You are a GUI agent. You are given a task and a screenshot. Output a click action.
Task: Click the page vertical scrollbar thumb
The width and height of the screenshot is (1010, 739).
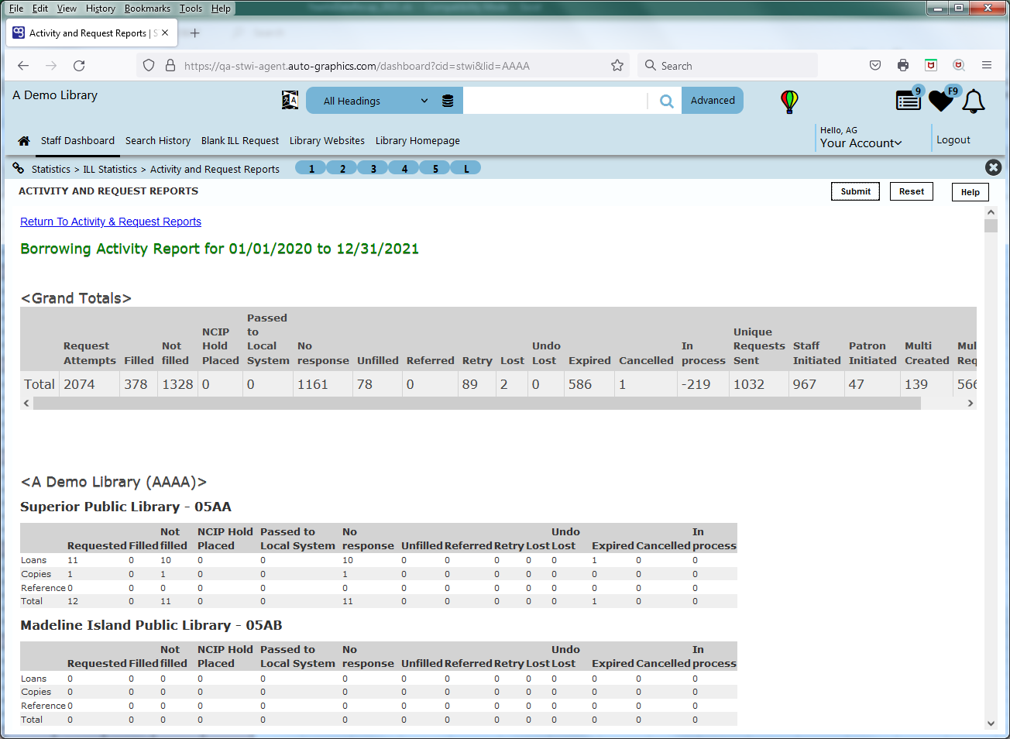point(991,225)
